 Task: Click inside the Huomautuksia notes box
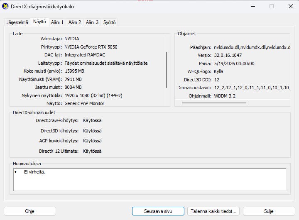coord(150,179)
